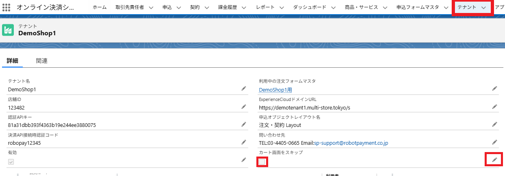This screenshot has height=176, width=505.
Task: Switch to the 関連 tab
Action: coord(42,61)
